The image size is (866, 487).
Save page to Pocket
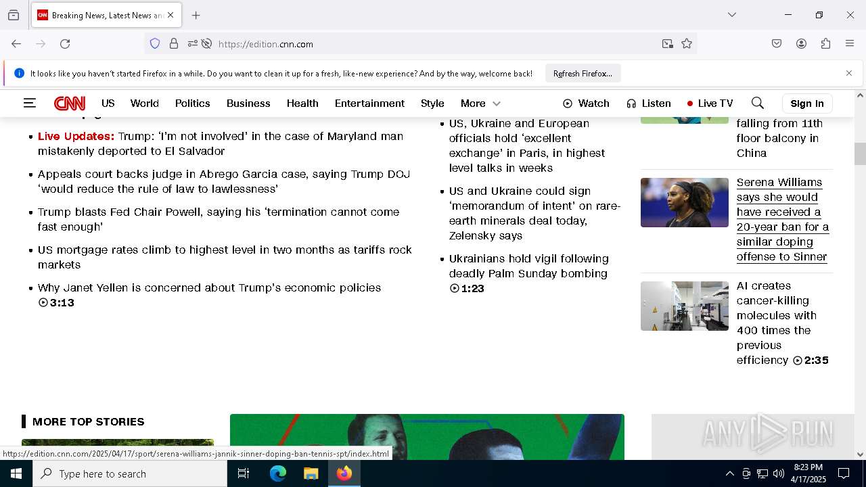[x=777, y=44]
